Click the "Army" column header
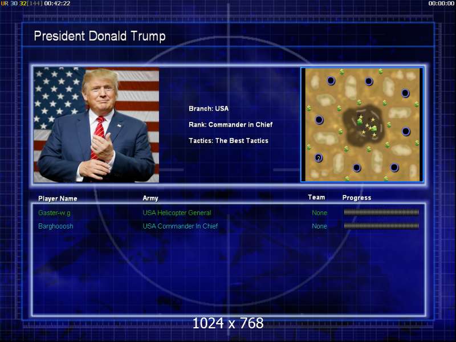Screen dimensions: 456x342 [x=150, y=198]
